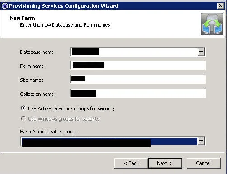The image size is (227, 174).
Task: Click 'Enter the new Database and Farm names.' text
Action: (x=66, y=25)
